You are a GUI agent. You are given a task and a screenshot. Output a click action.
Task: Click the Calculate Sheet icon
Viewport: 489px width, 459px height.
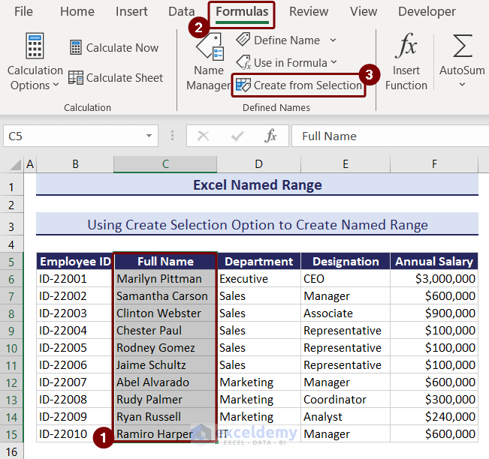tap(76, 77)
